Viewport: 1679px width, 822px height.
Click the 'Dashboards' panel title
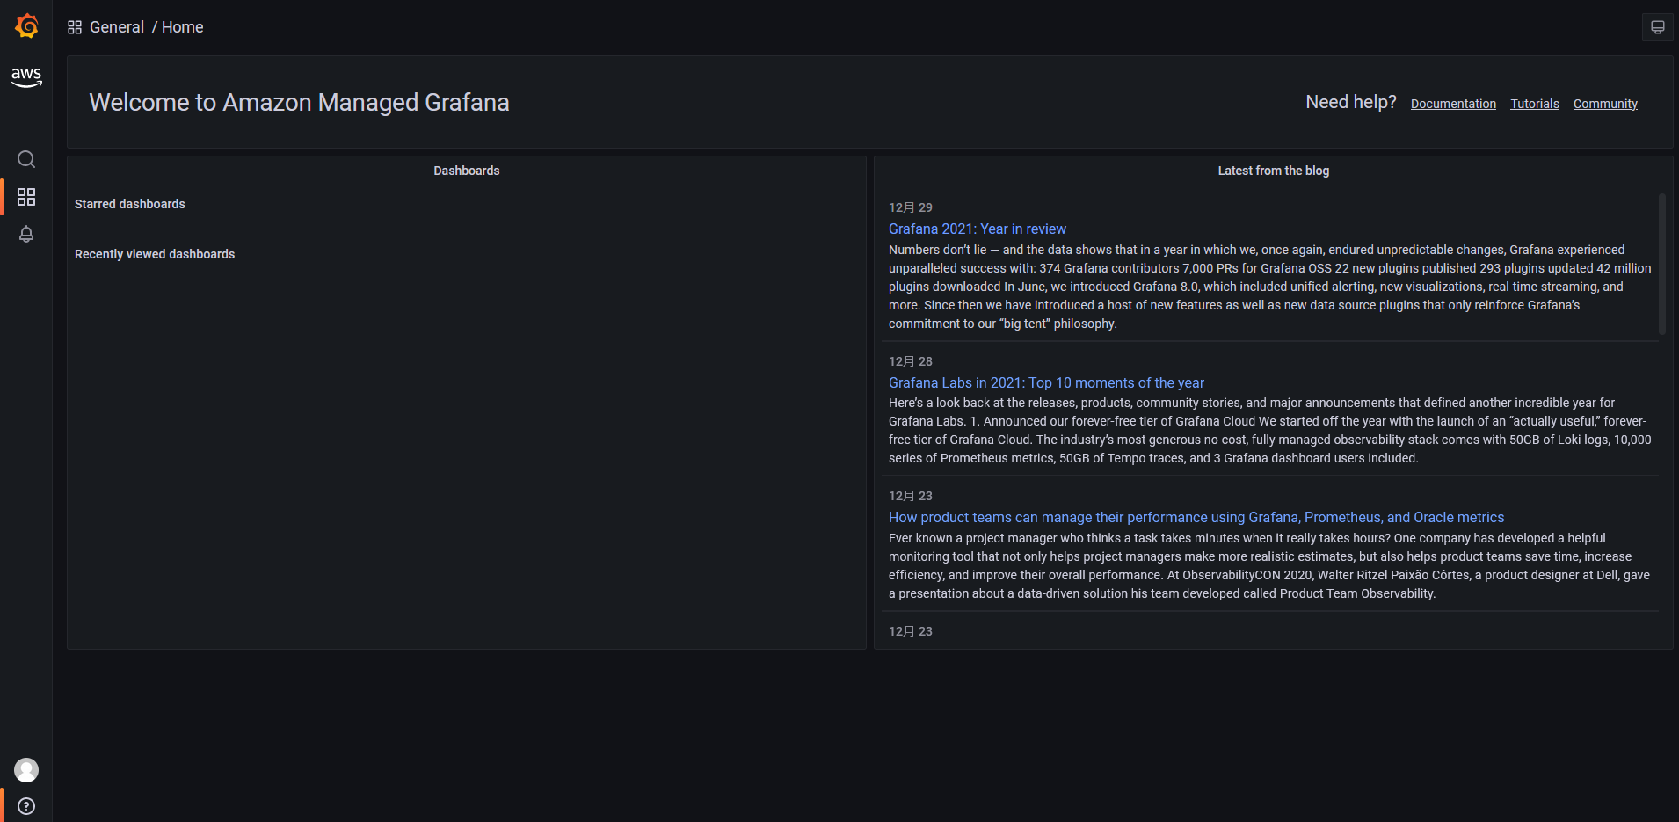pyautogui.click(x=467, y=171)
